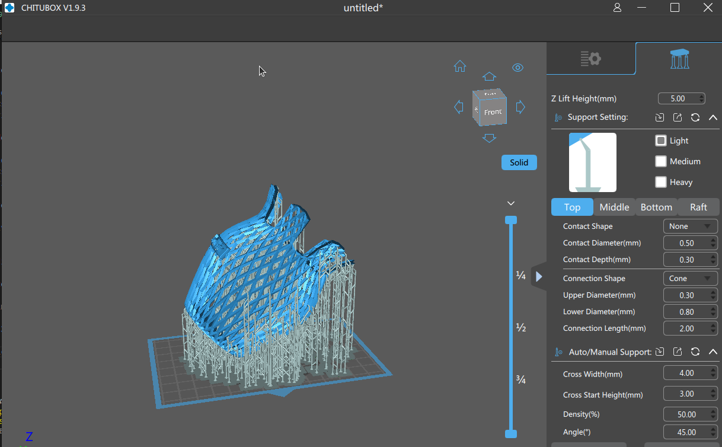Import Support Setting config icon

660,117
